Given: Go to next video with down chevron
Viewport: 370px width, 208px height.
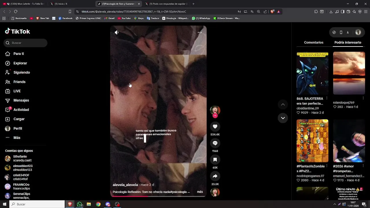Looking at the screenshot, I should pos(283,118).
